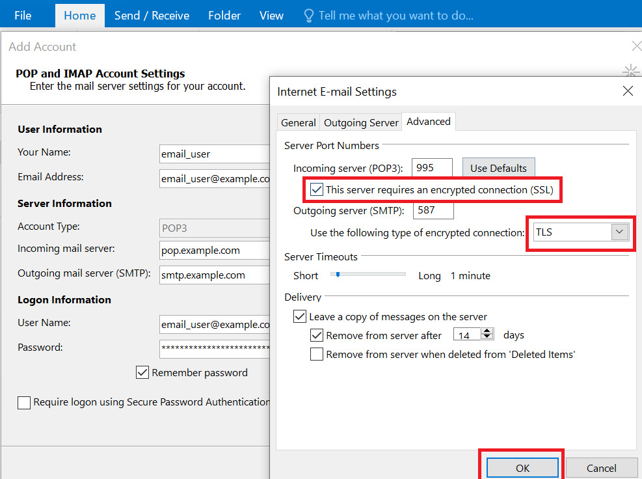The width and height of the screenshot is (642, 479).
Task: Increase the days value with the stepper arrow
Action: pyautogui.click(x=485, y=331)
